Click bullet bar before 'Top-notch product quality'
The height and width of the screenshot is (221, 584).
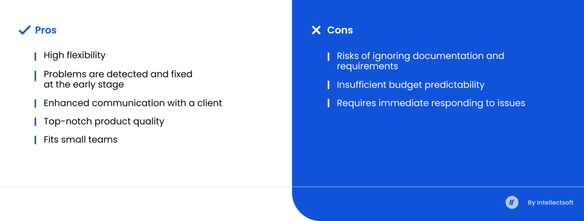click(35, 122)
